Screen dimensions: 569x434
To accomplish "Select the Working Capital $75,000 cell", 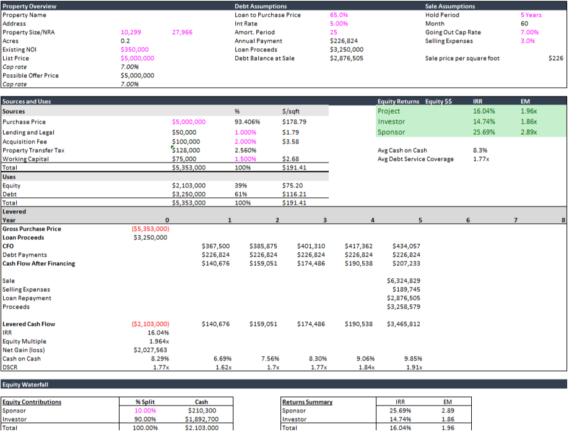I will tap(185, 159).
